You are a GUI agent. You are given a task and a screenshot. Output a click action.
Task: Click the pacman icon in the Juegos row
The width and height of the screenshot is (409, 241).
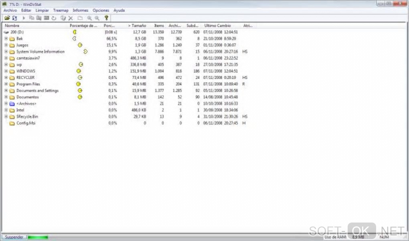click(80, 45)
